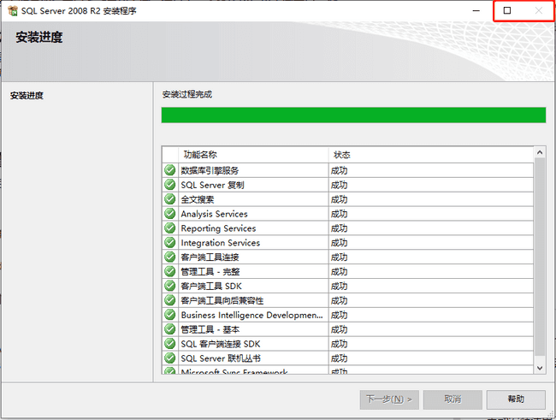The image size is (556, 420).
Task: Click the SQL Server installer title bar icon
Action: (x=13, y=10)
